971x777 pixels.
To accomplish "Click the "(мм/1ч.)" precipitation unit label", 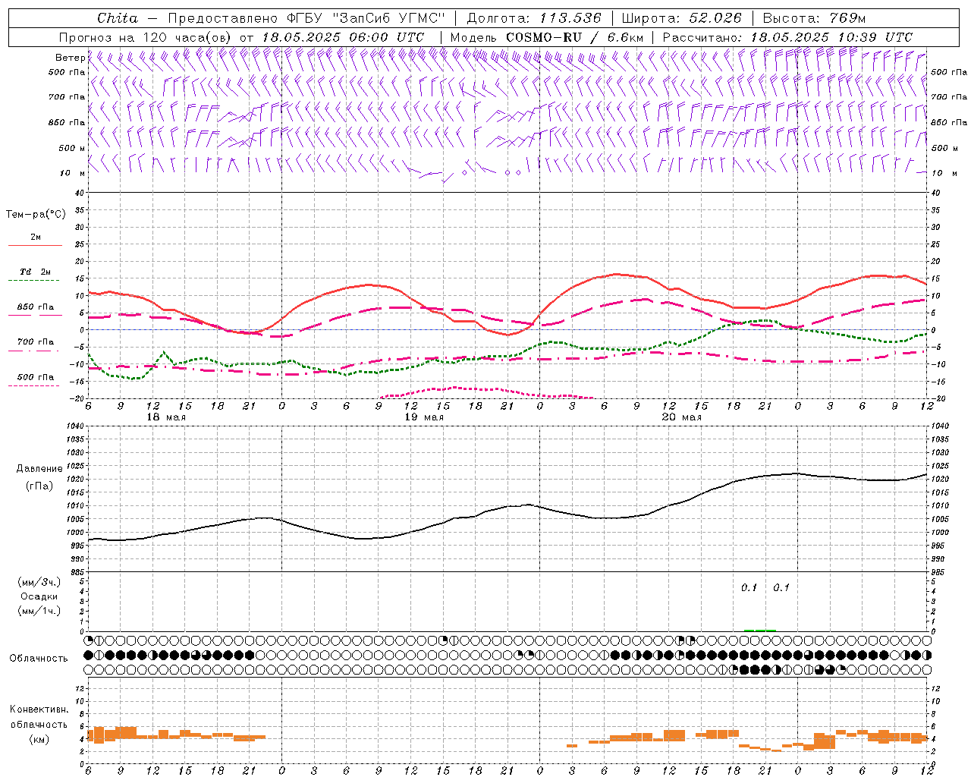I will click(39, 611).
